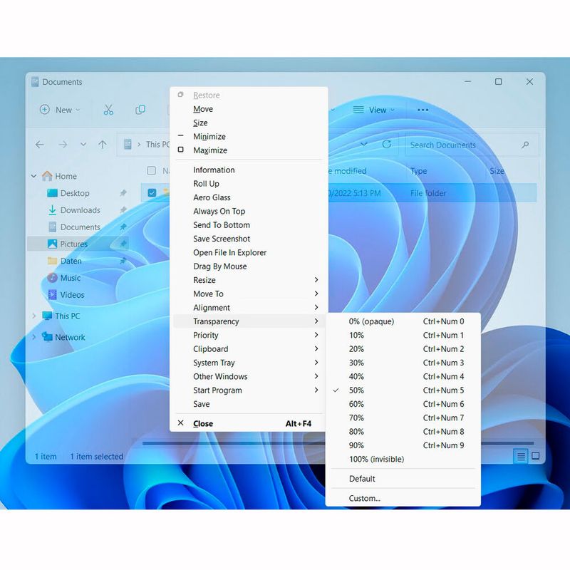The height and width of the screenshot is (570, 570).
Task: Navigate up one folder level
Action: click(103, 145)
